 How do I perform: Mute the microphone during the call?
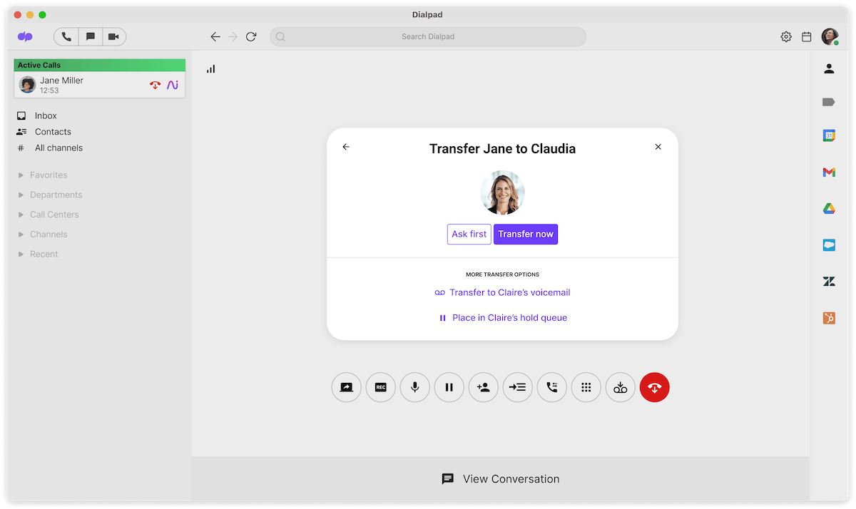click(x=414, y=387)
